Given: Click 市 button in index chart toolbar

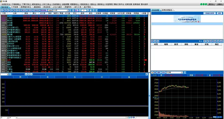Looking at the screenshot, I should click(152, 72).
